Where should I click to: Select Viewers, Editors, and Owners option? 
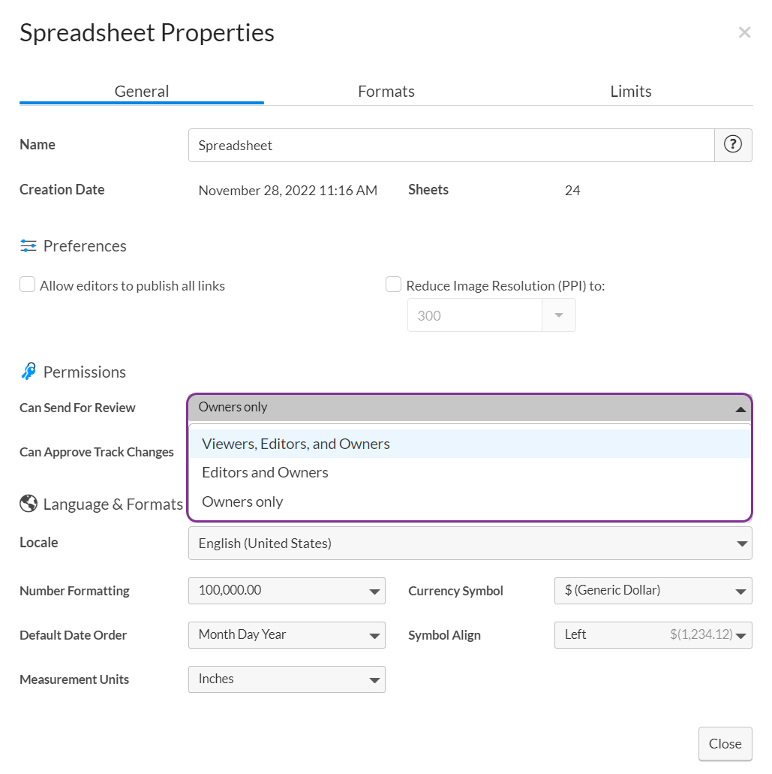click(x=295, y=443)
